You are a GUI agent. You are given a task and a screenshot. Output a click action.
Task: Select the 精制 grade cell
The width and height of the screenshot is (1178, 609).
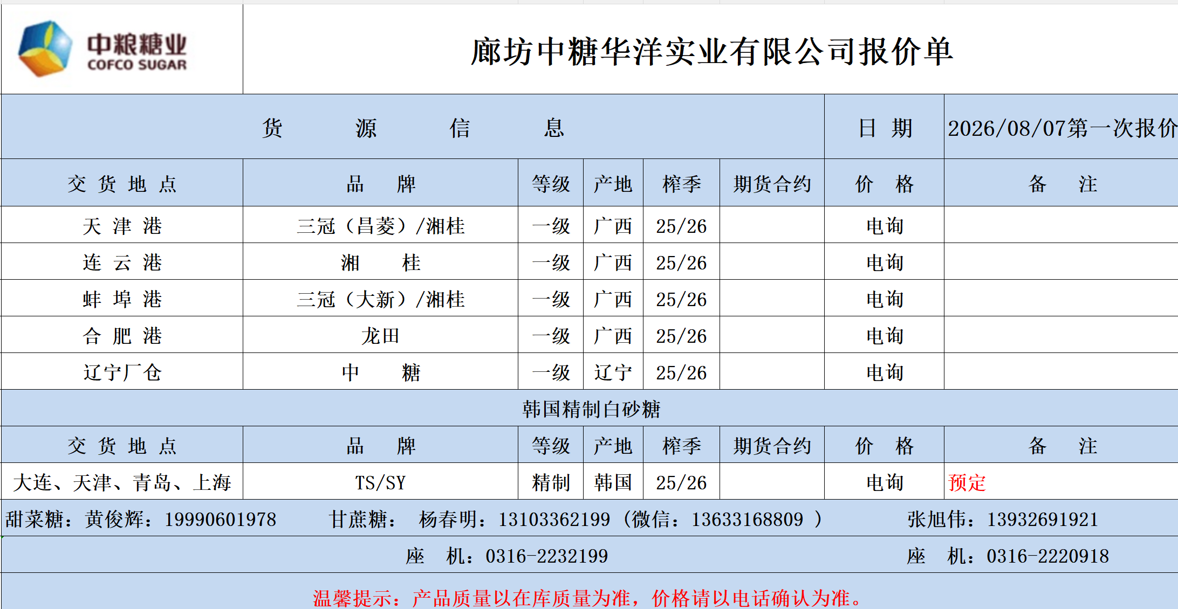pyautogui.click(x=551, y=482)
